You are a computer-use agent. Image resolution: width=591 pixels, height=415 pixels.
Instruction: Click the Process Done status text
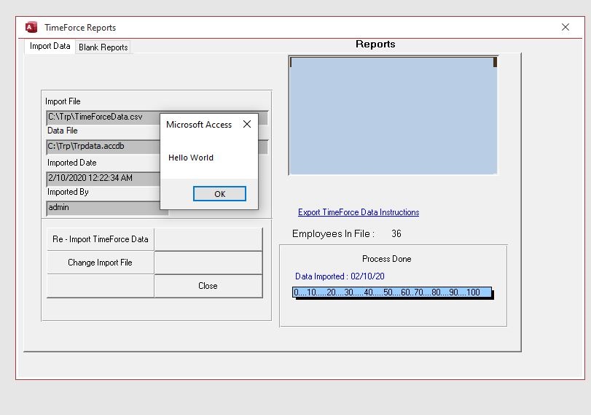(386, 259)
